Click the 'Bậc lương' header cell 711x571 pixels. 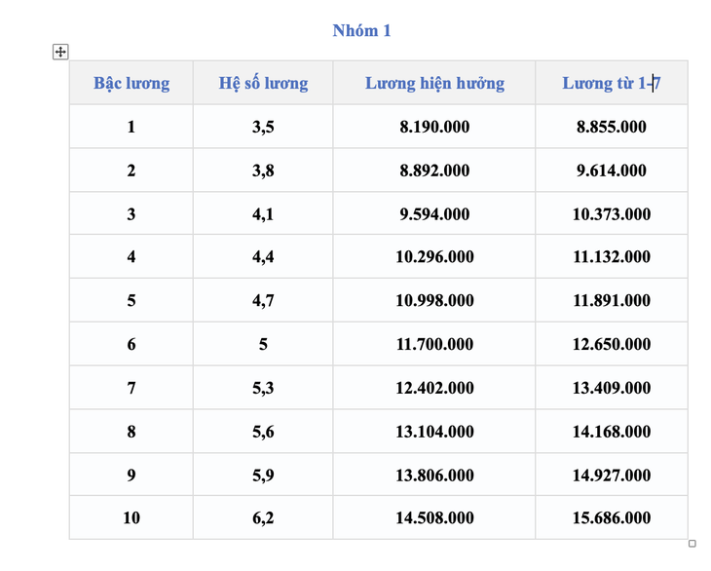[131, 83]
